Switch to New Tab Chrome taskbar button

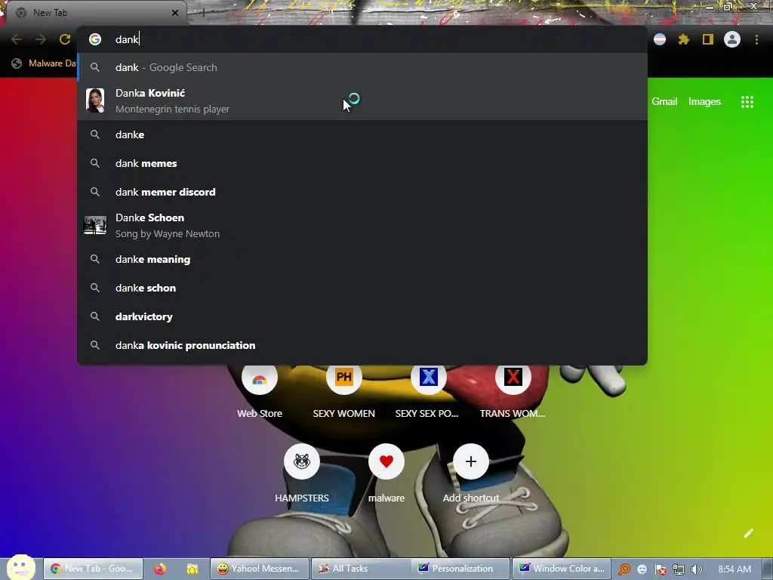pos(93,569)
